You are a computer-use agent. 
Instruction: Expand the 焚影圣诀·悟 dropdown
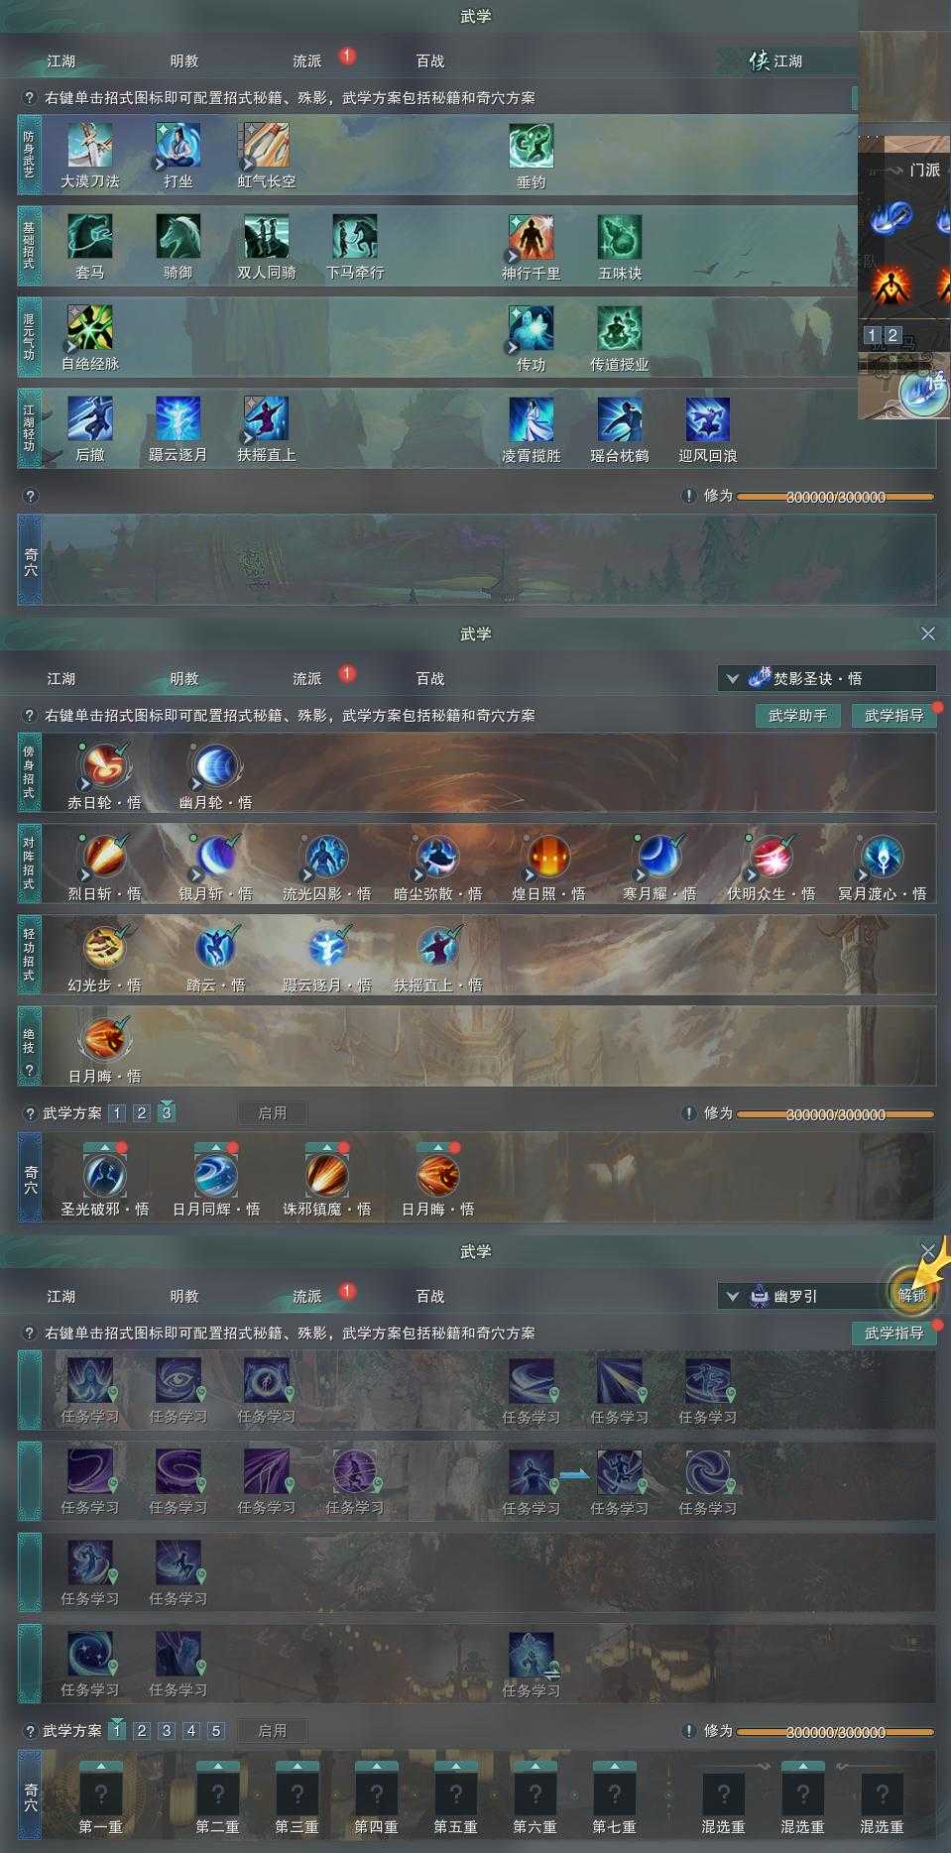[x=827, y=679]
